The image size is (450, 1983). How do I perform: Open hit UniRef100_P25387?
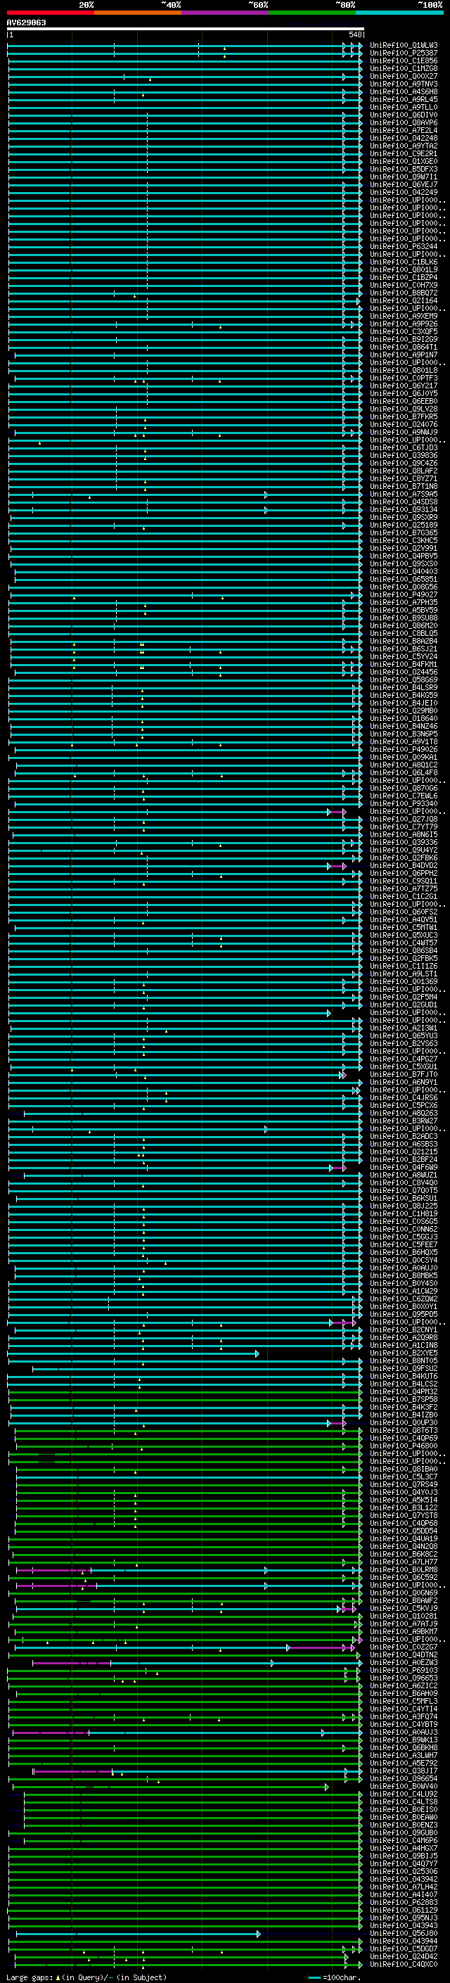click(x=404, y=53)
